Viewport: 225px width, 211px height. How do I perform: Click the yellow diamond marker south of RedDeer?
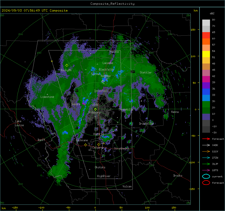click(x=103, y=82)
